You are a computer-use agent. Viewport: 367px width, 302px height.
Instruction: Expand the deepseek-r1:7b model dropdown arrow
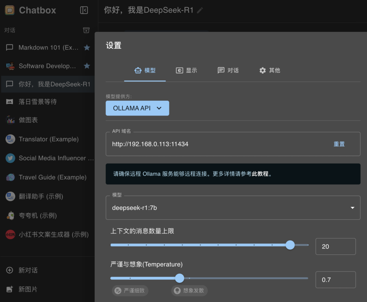(353, 208)
